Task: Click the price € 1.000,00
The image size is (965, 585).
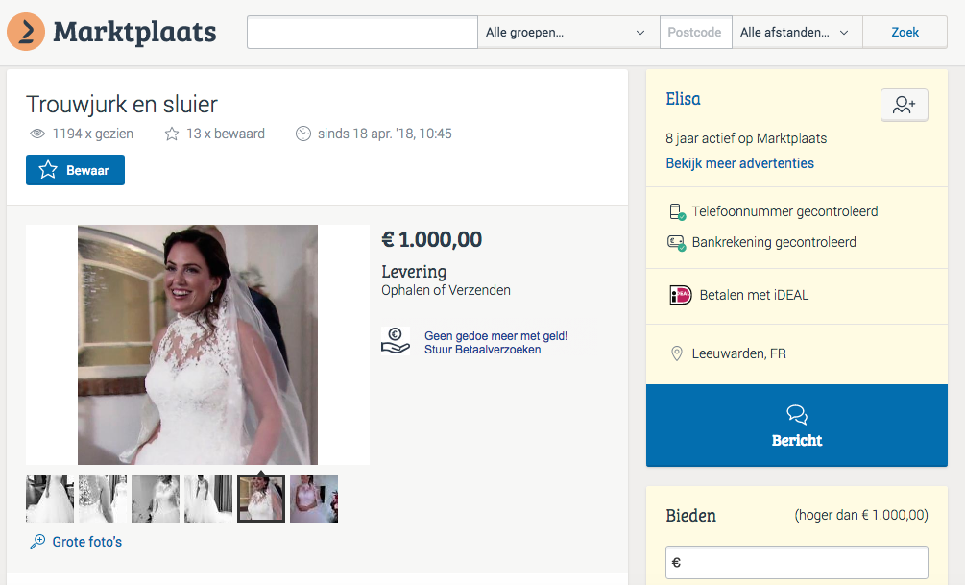Action: (431, 239)
